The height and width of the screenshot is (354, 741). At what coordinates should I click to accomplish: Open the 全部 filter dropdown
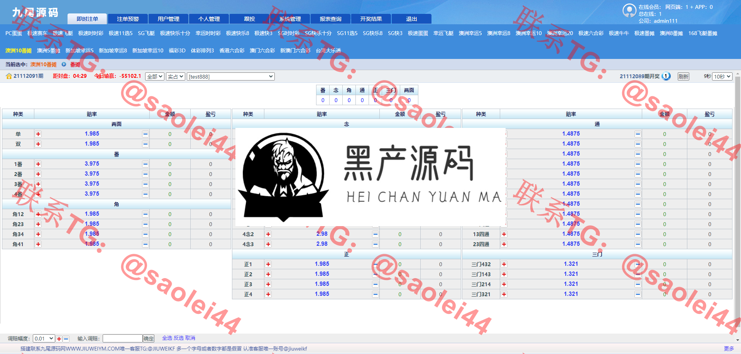coord(155,77)
